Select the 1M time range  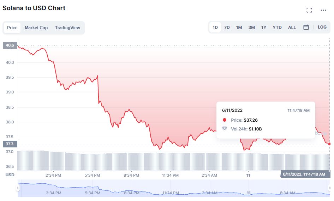click(x=239, y=28)
